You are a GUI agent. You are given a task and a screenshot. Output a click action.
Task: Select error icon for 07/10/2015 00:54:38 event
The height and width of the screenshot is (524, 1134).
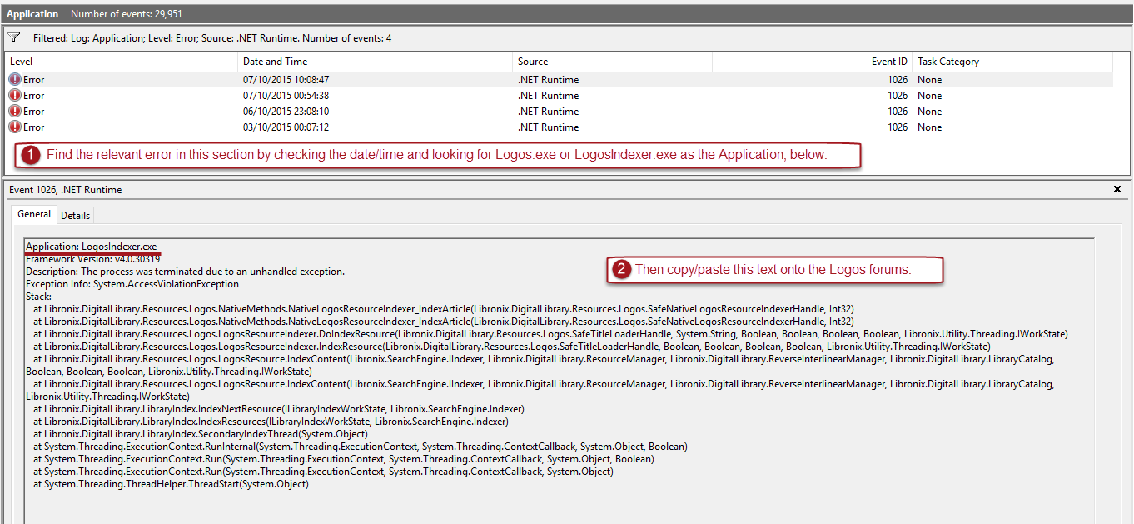coord(15,96)
